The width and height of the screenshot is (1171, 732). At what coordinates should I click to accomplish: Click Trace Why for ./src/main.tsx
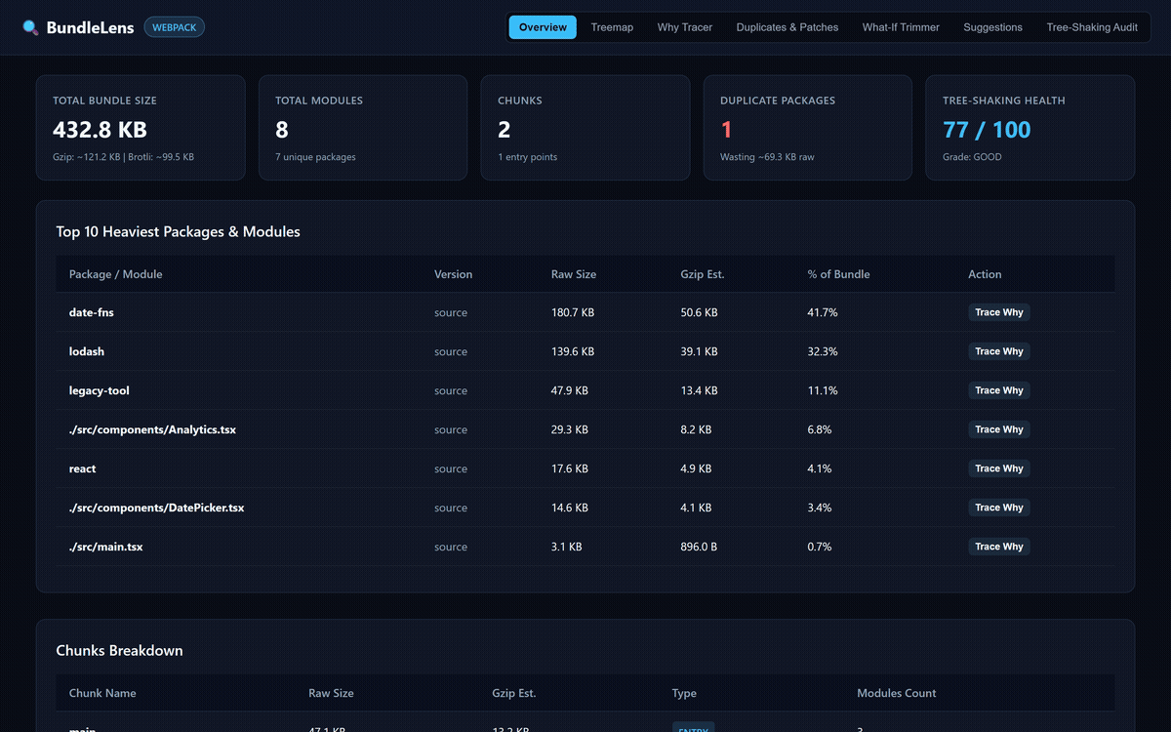point(999,547)
